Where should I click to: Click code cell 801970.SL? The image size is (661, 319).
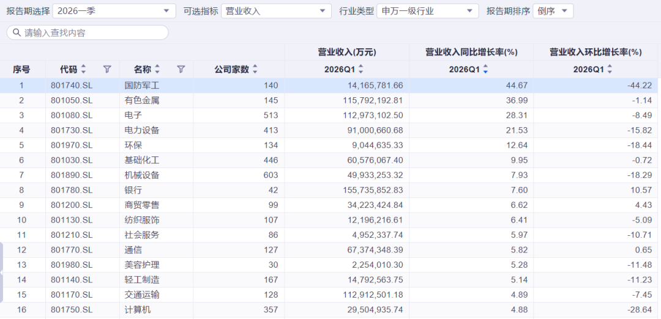tap(71, 145)
